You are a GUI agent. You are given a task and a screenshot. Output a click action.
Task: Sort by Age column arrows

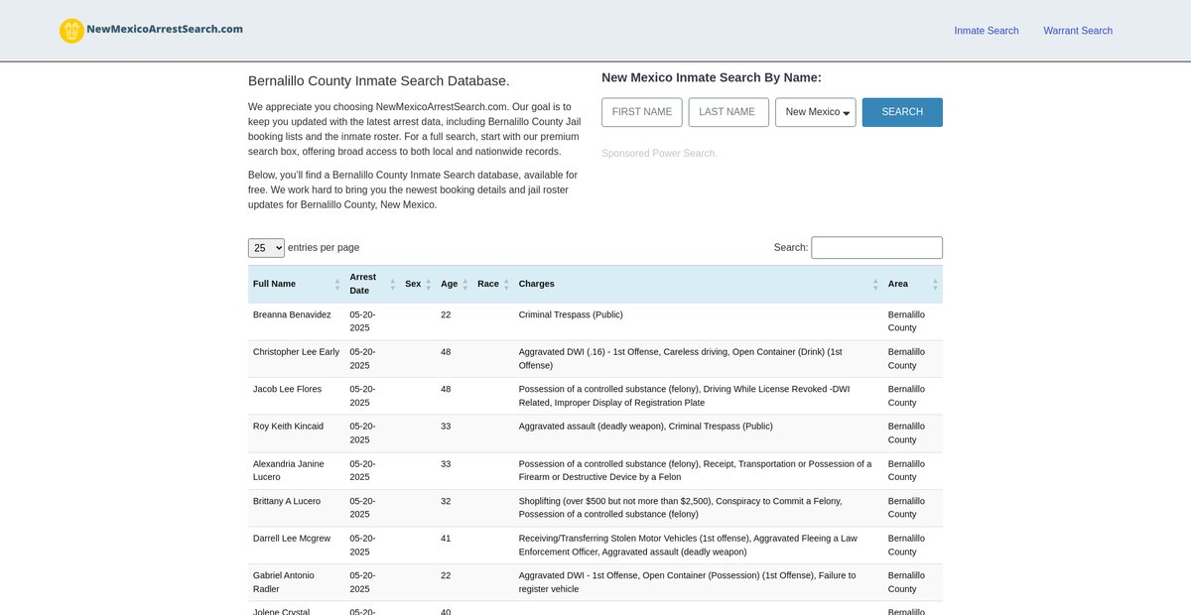[465, 284]
